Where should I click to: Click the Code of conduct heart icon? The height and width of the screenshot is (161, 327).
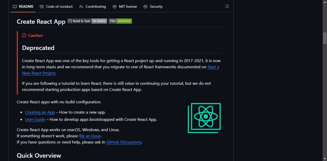point(42,6)
